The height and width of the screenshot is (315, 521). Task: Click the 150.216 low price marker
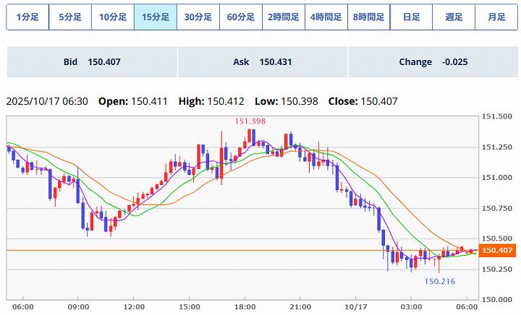(439, 281)
